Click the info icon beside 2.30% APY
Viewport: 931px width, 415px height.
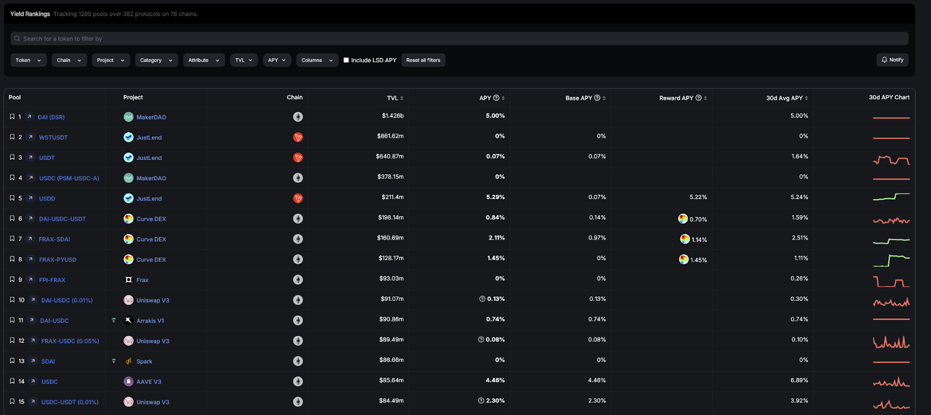pos(481,401)
